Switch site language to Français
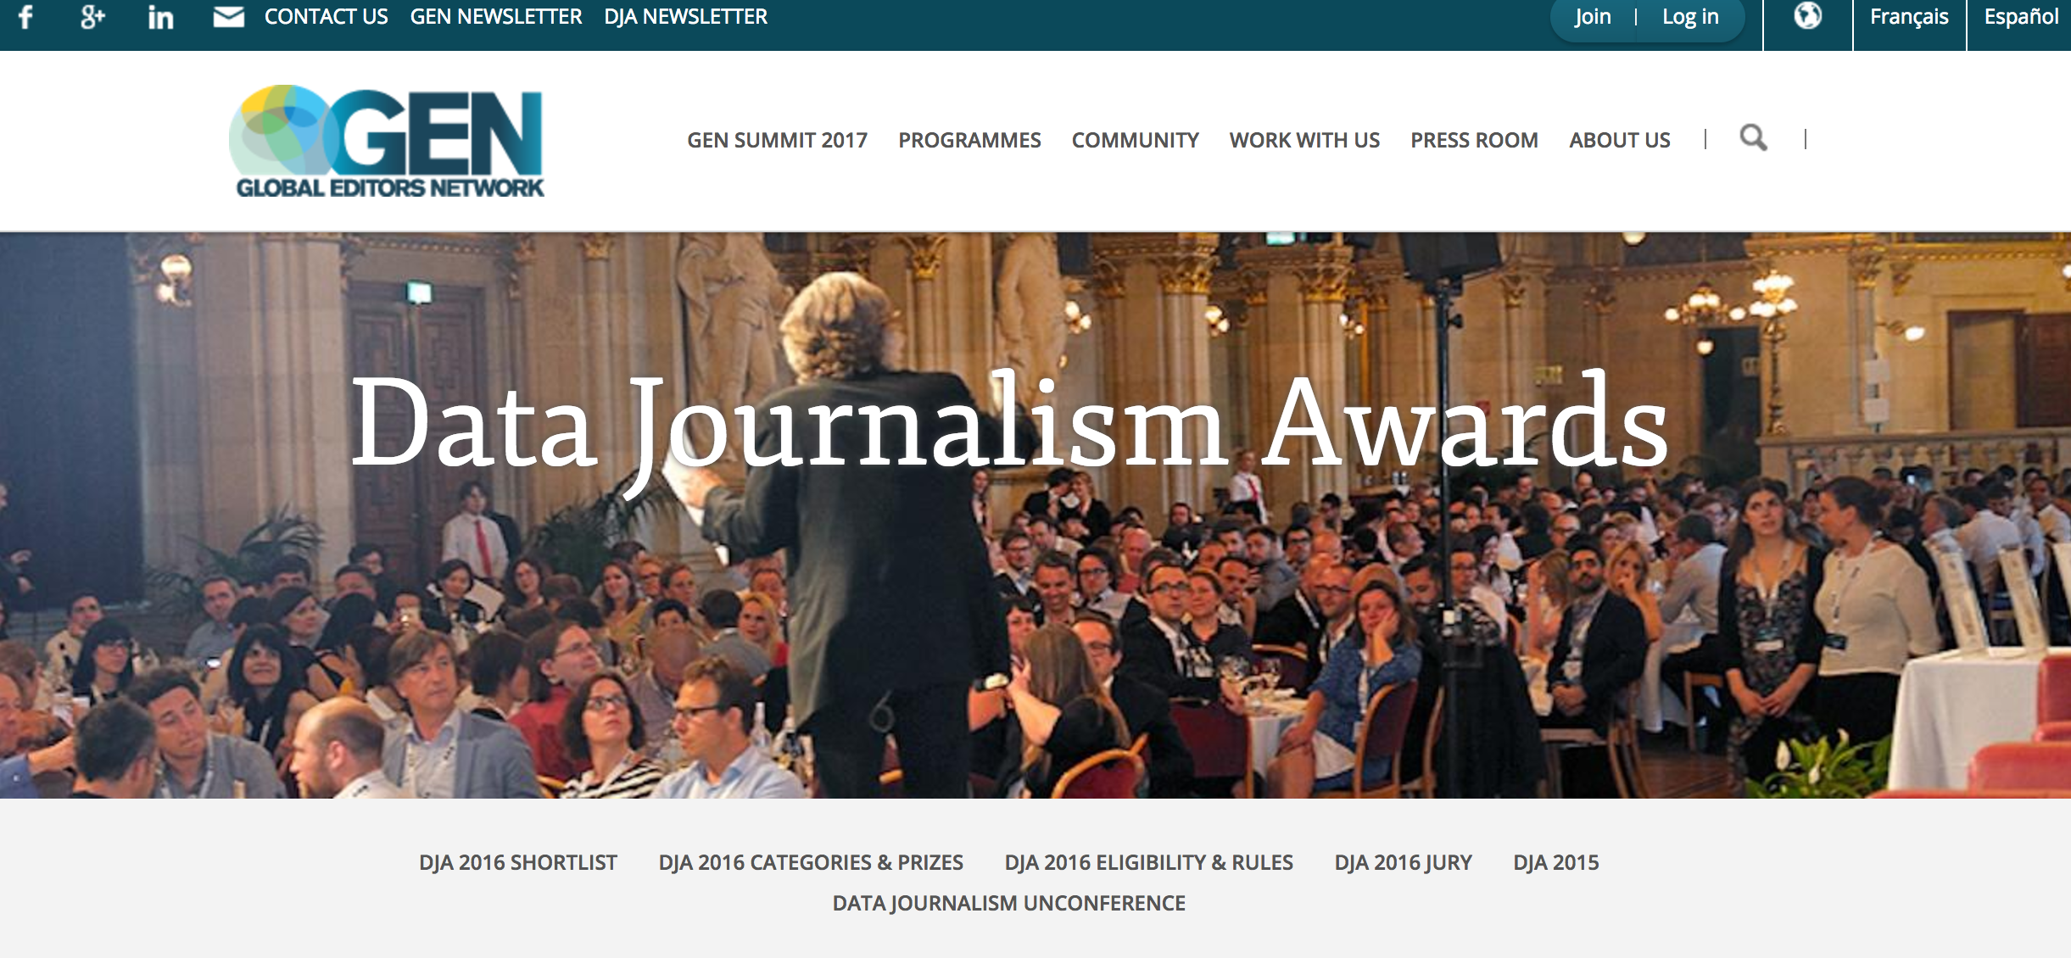This screenshot has width=2071, height=958. (1909, 17)
